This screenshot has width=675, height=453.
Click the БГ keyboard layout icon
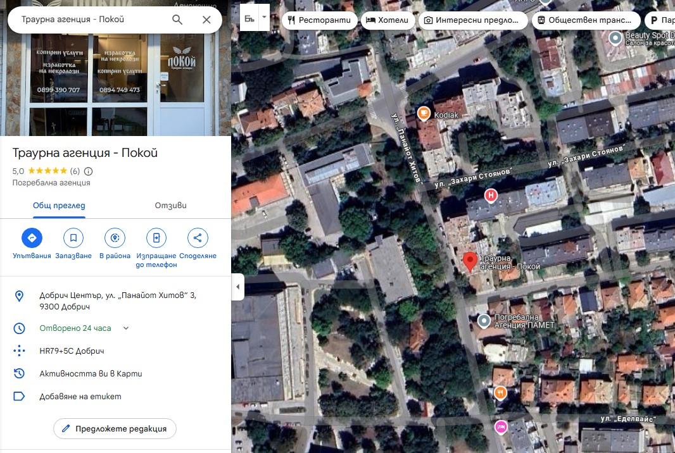(x=249, y=18)
